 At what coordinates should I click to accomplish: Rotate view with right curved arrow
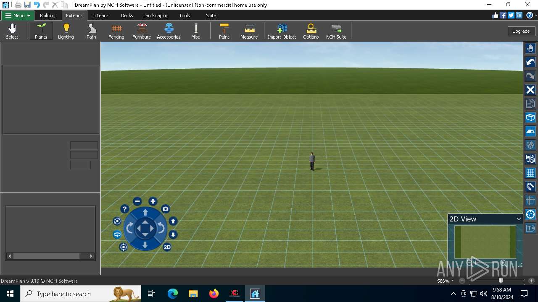(x=161, y=229)
